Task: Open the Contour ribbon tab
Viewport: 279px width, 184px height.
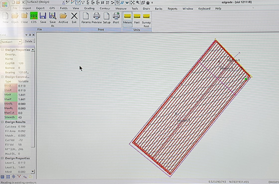Action: click(105, 8)
